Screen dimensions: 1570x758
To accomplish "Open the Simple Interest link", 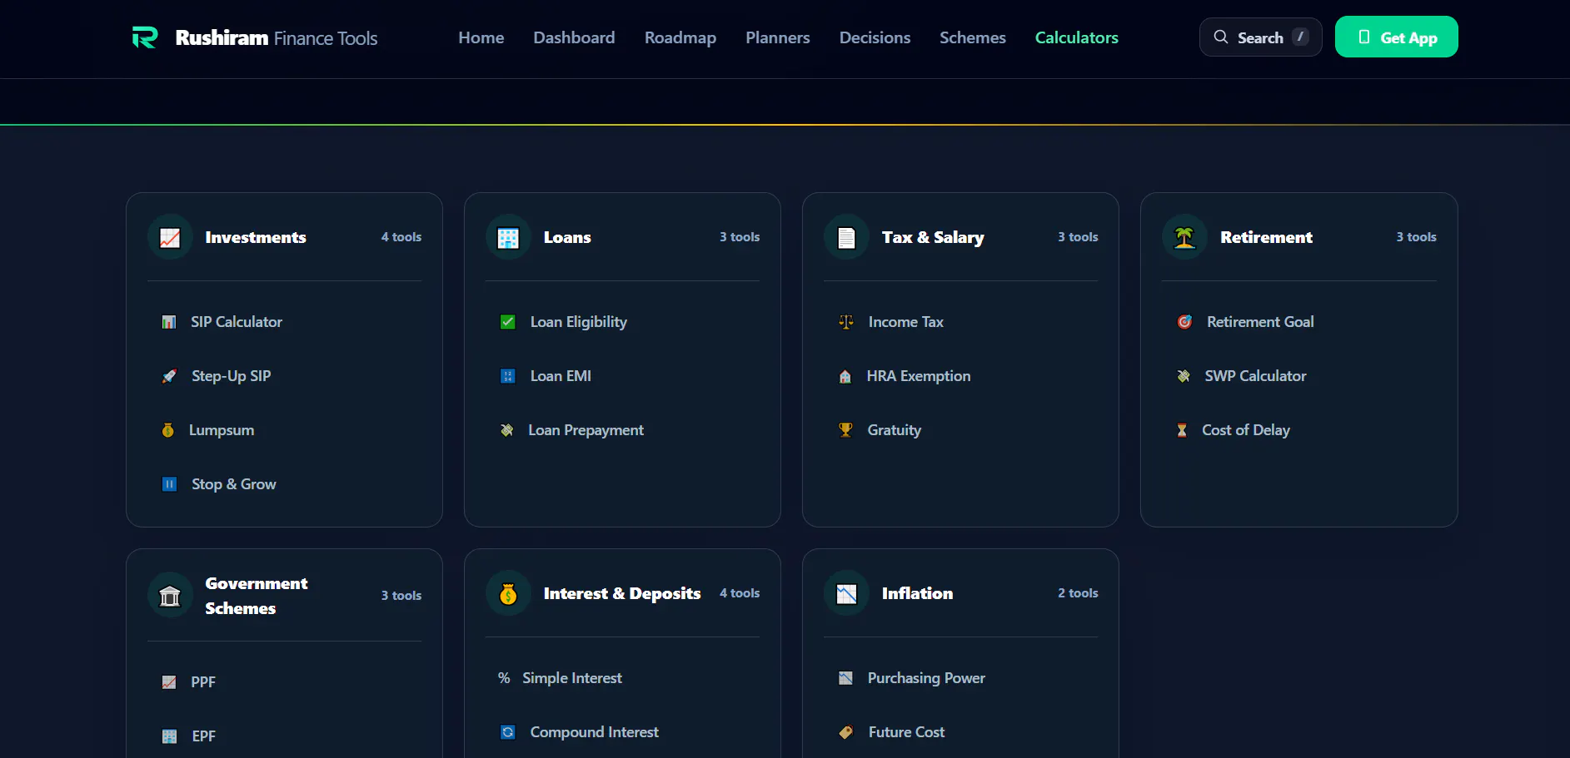I will click(x=572, y=678).
